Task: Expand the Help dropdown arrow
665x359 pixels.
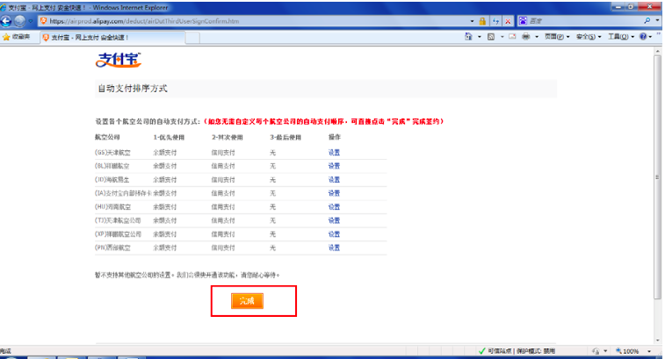Action: pos(651,37)
